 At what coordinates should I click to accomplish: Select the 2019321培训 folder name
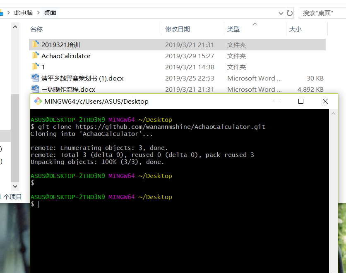[x=61, y=45]
